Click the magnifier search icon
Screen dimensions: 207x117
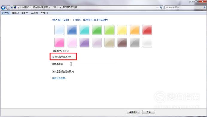[x=204, y=7]
